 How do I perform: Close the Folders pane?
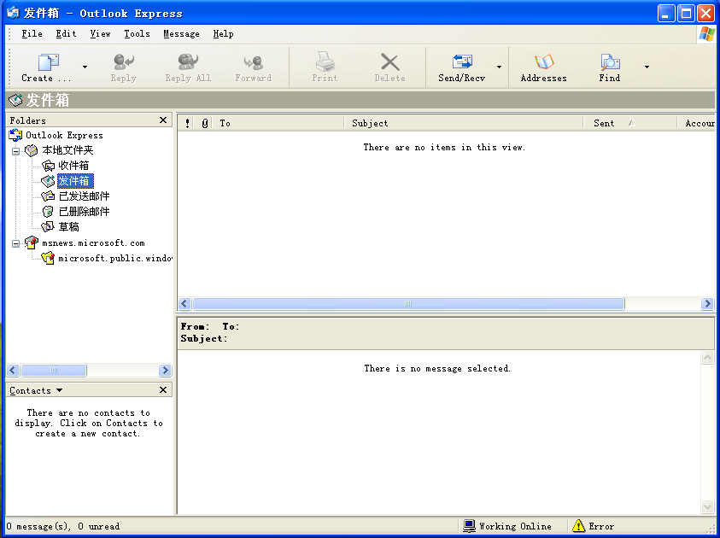[163, 120]
